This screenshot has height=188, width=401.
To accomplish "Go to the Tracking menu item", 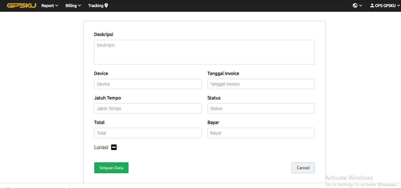I will 96,5.
